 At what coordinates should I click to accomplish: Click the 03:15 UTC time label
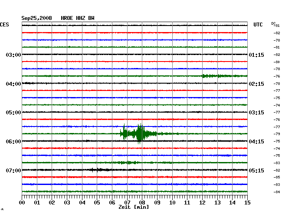click(256, 112)
